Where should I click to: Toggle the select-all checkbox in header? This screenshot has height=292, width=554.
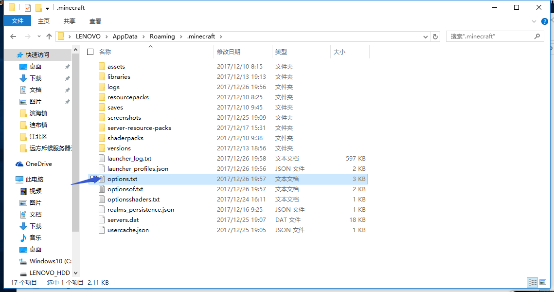90,52
